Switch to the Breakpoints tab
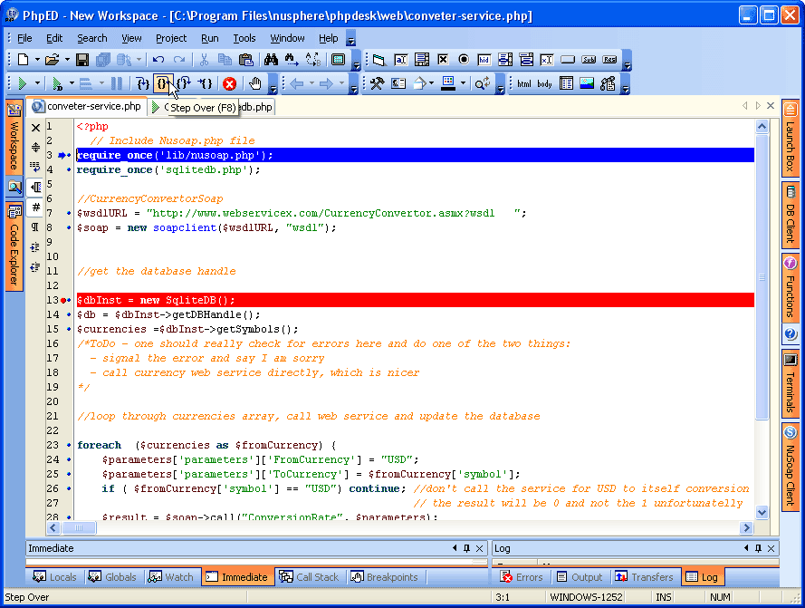 [385, 577]
